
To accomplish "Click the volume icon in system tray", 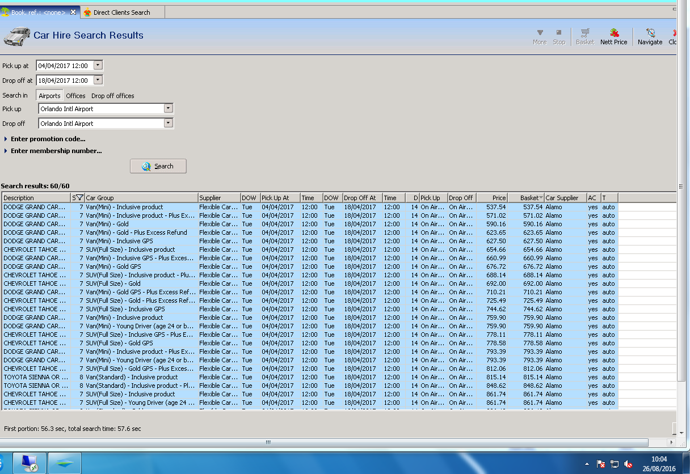I will (x=628, y=464).
